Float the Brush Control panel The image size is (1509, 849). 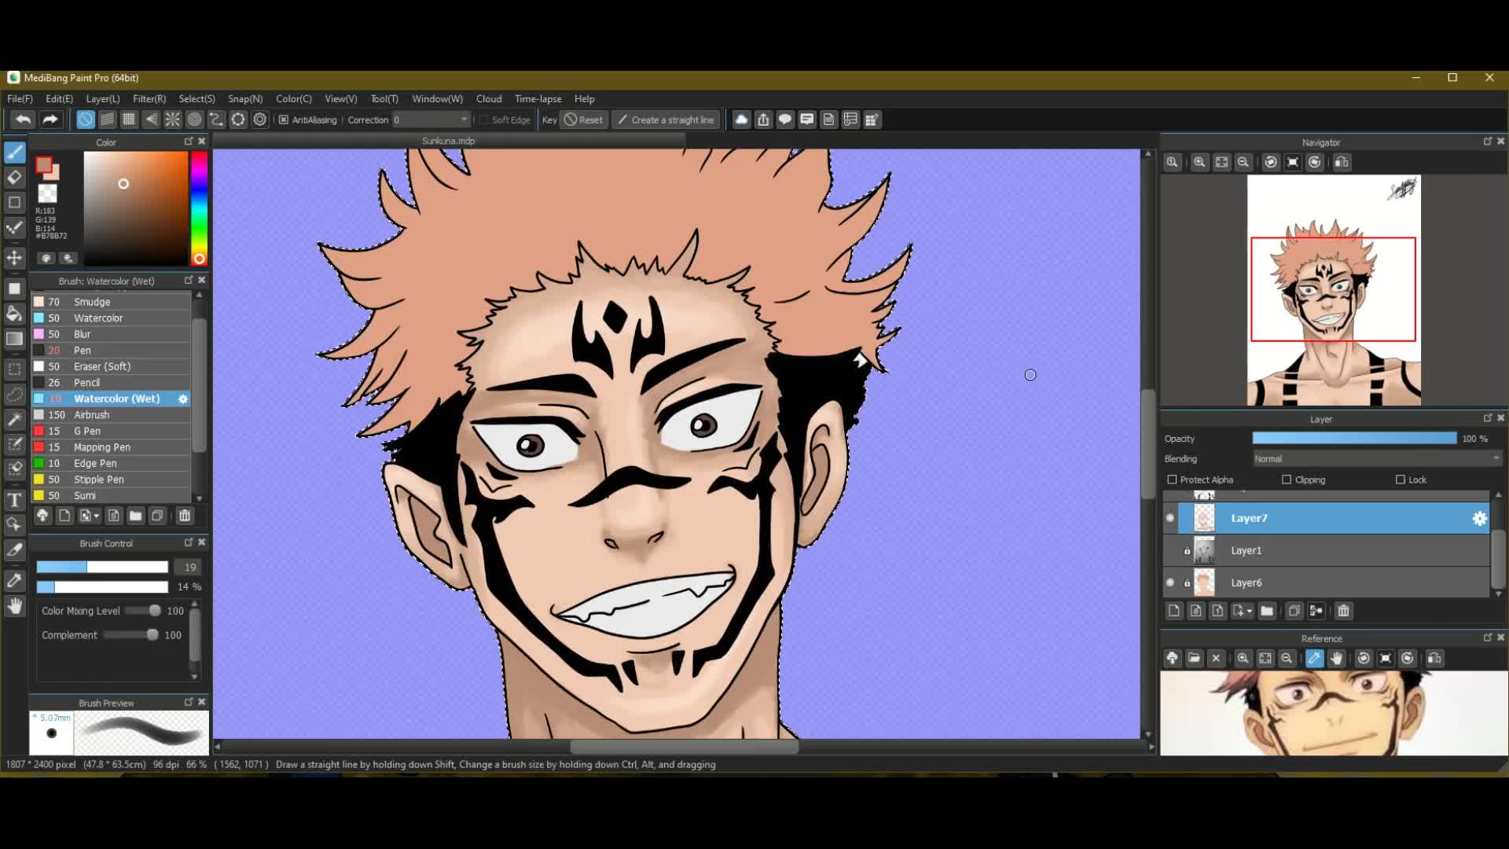tap(189, 542)
